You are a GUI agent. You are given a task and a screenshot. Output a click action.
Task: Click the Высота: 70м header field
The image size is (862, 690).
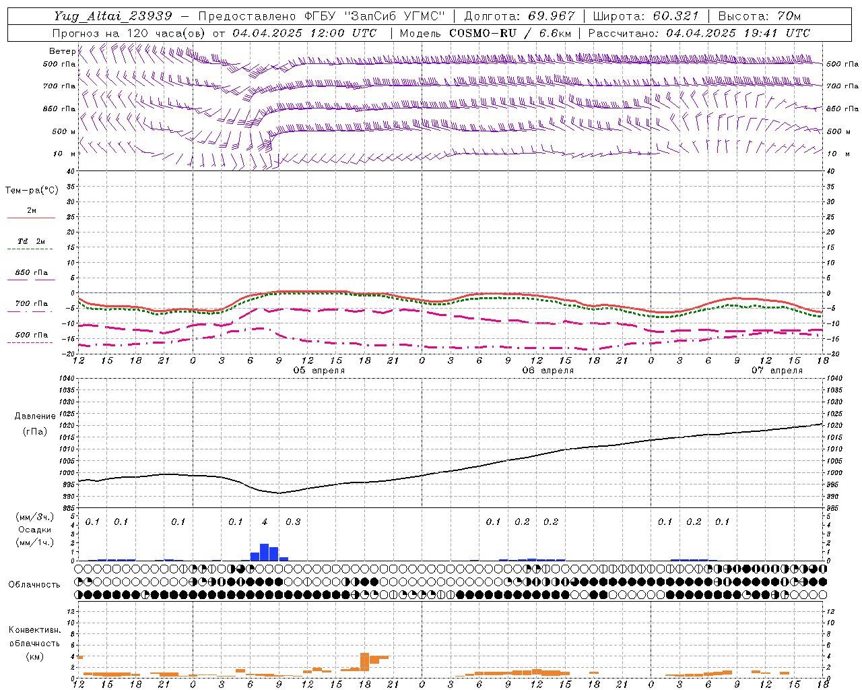coord(760,16)
